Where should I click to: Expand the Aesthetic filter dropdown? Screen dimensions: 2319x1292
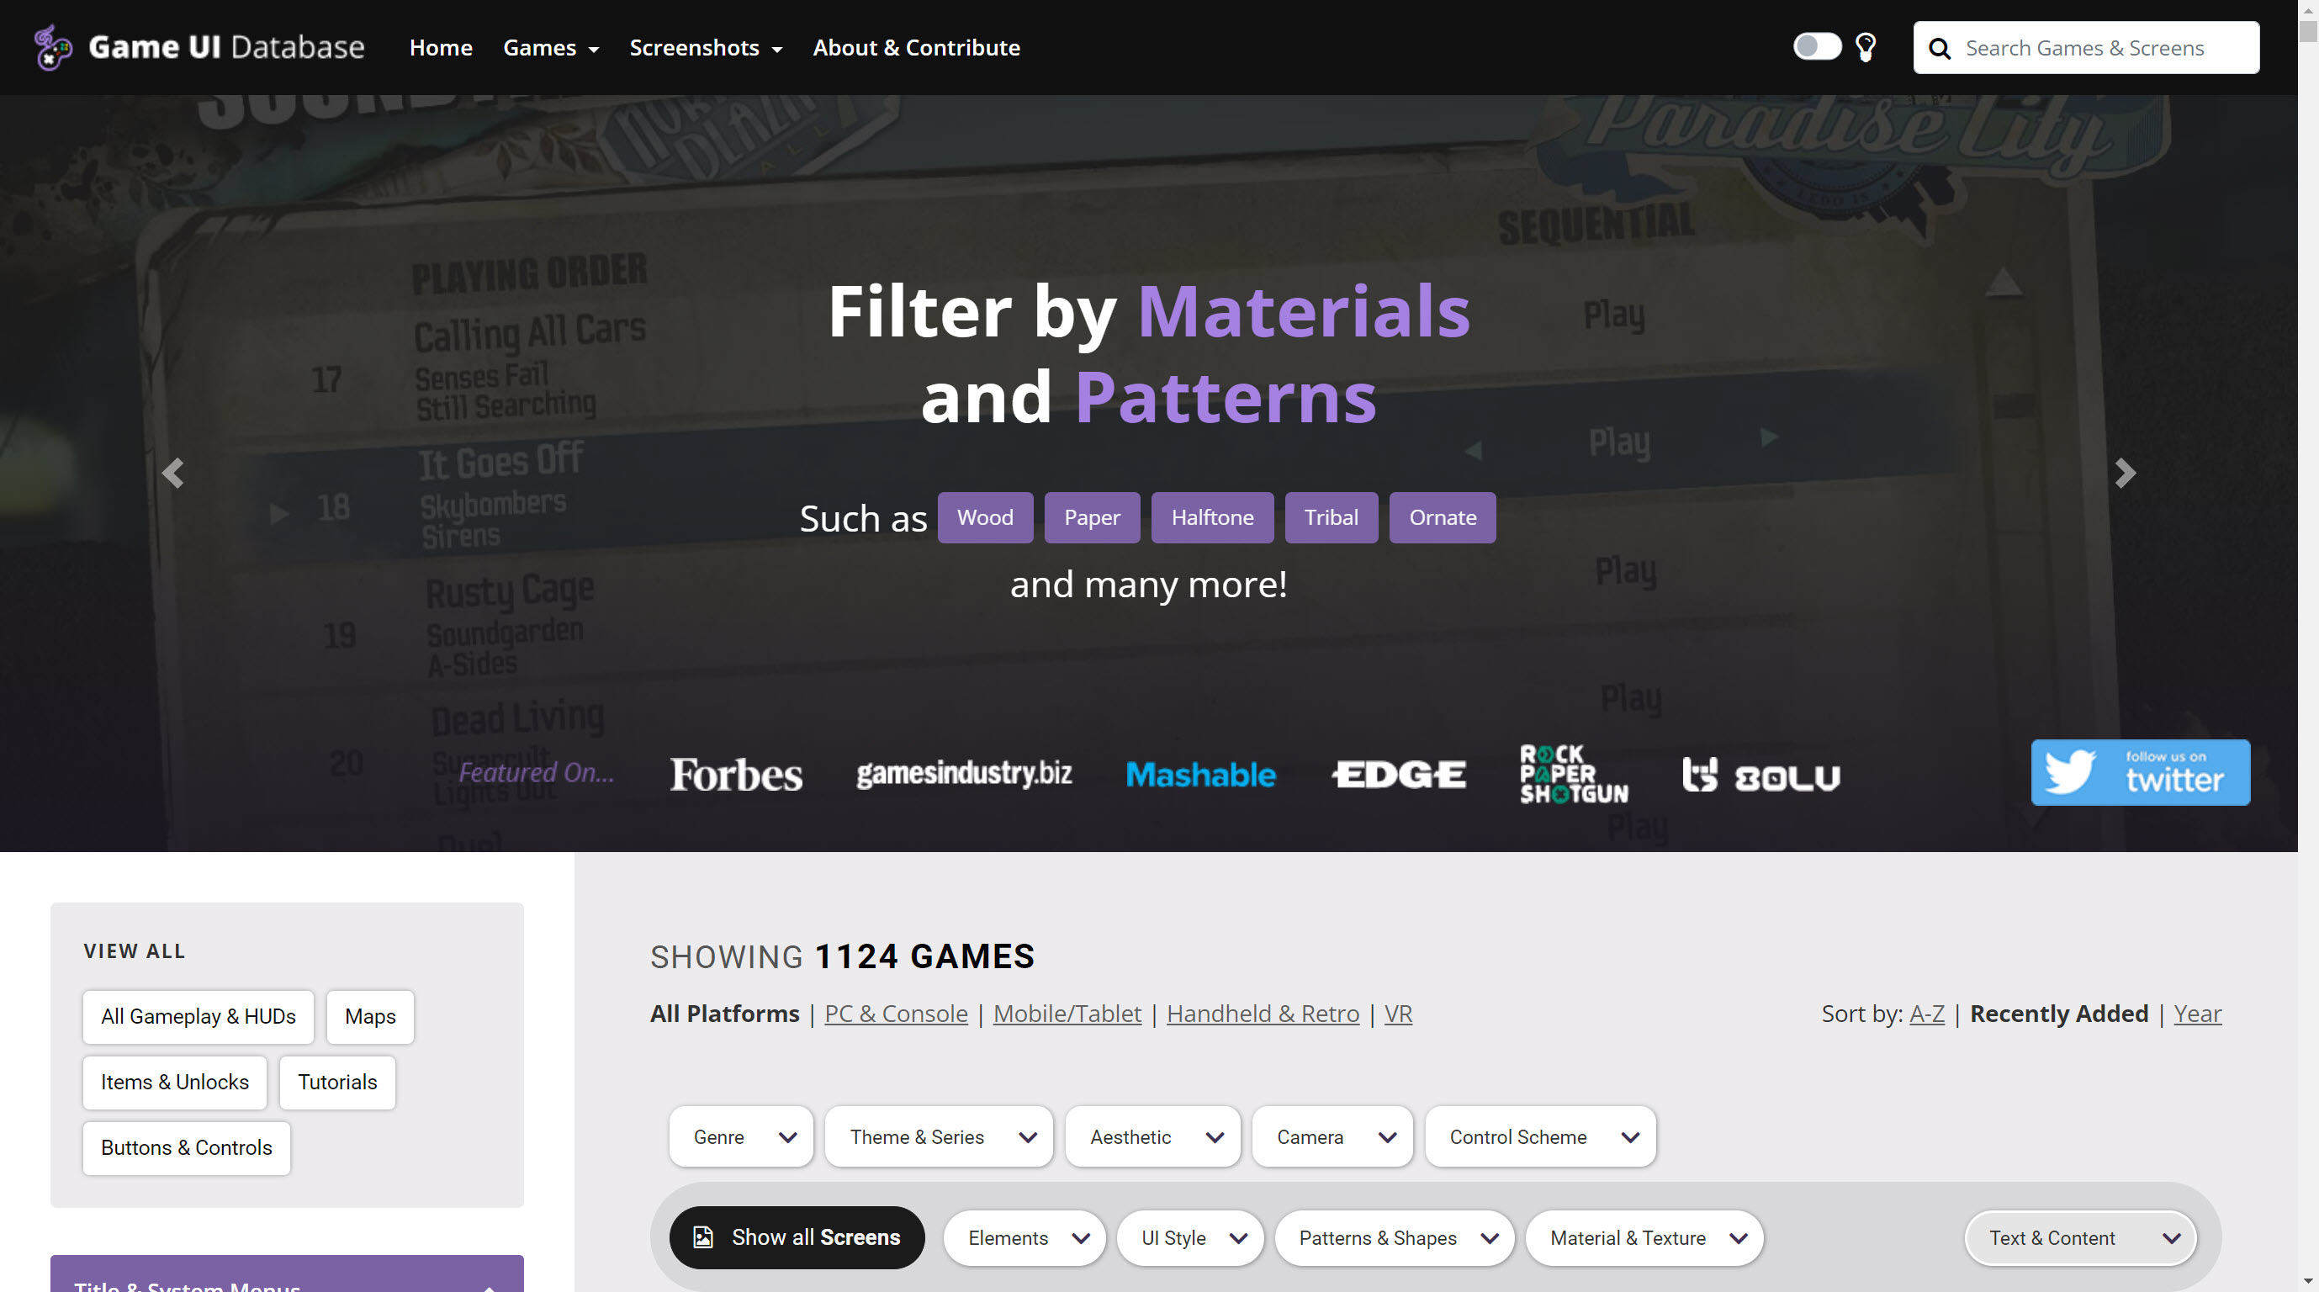tap(1152, 1137)
